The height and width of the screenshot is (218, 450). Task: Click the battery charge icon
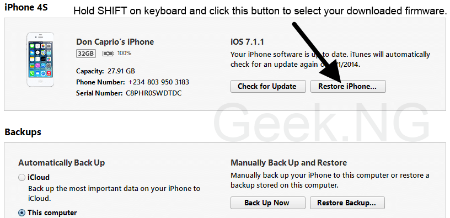coord(108,54)
